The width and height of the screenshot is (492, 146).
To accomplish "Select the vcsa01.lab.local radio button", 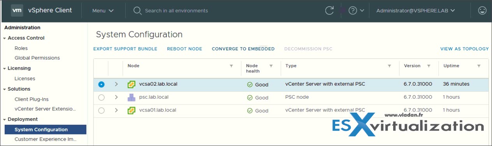I will pyautogui.click(x=101, y=111).
